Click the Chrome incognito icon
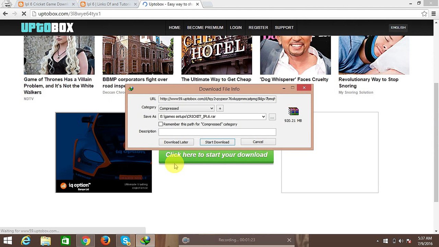Viewport: 439px width, 247px height. (x=7, y=4)
